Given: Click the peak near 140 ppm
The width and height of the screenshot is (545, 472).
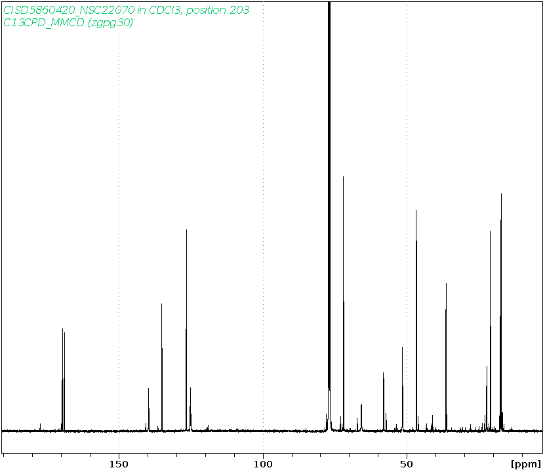Looking at the screenshot, I should [149, 410].
